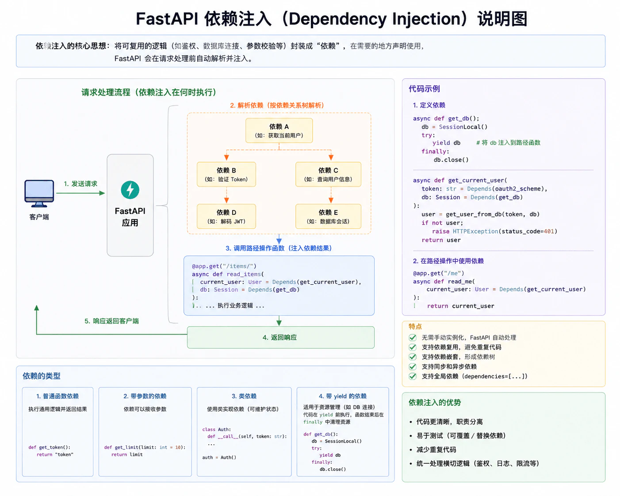Screen dimensions: 620x496
Task: Click checkmark beside 支持同步和异步依赖
Action: (x=413, y=366)
